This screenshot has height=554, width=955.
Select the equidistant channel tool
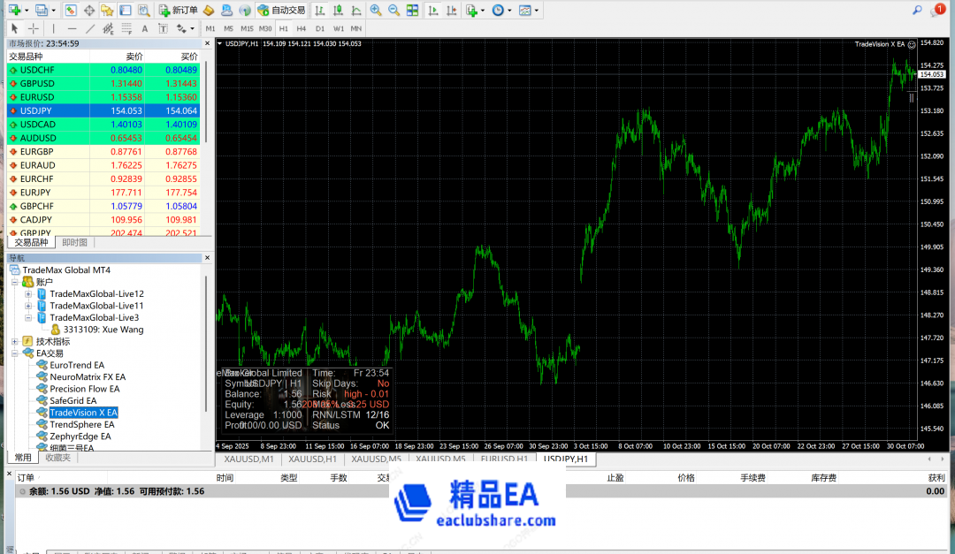(108, 28)
